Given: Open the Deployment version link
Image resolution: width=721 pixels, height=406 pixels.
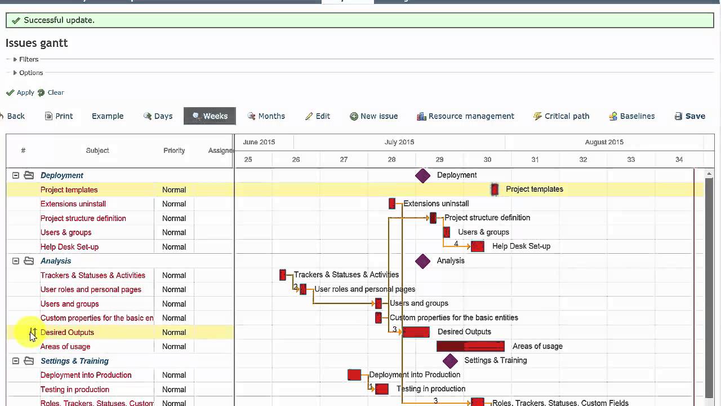Looking at the screenshot, I should (x=62, y=175).
